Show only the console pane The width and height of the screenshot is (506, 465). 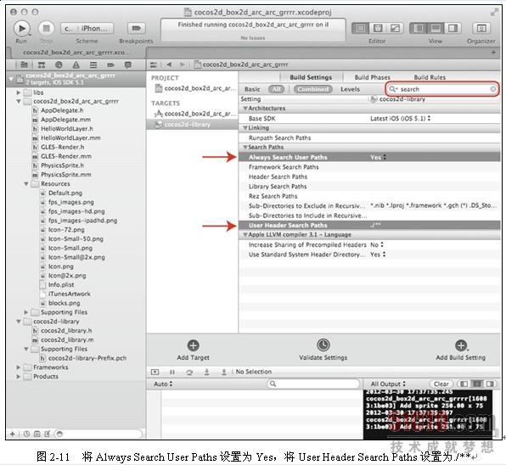point(490,384)
